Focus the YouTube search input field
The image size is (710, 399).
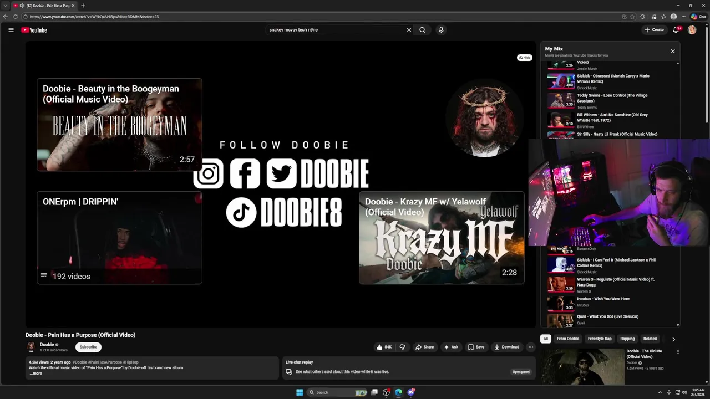tap(336, 30)
